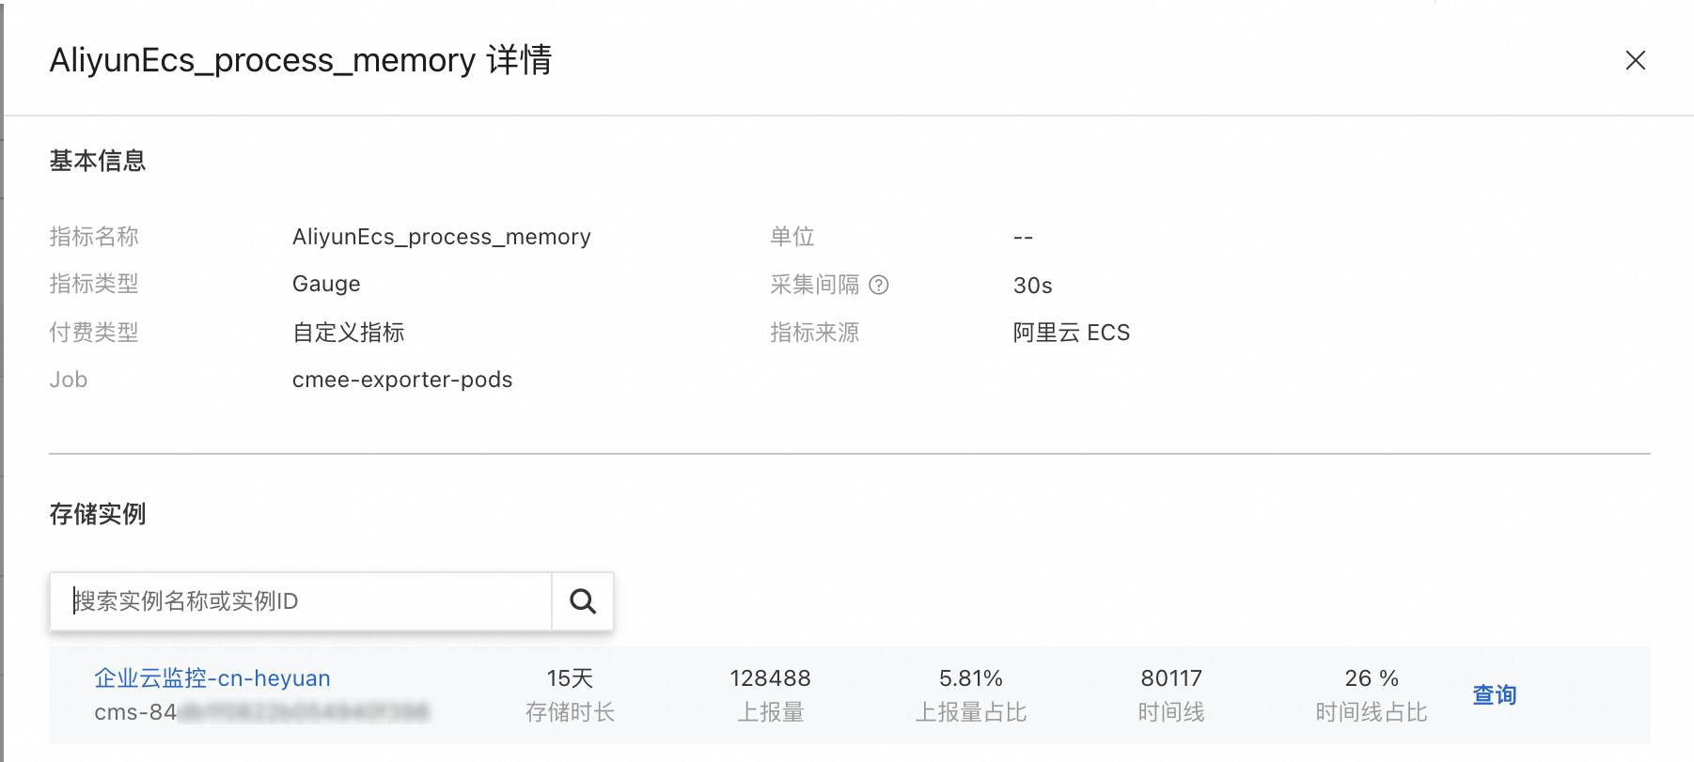
Task: Click the 存储实例 section heading
Action: pos(98,514)
